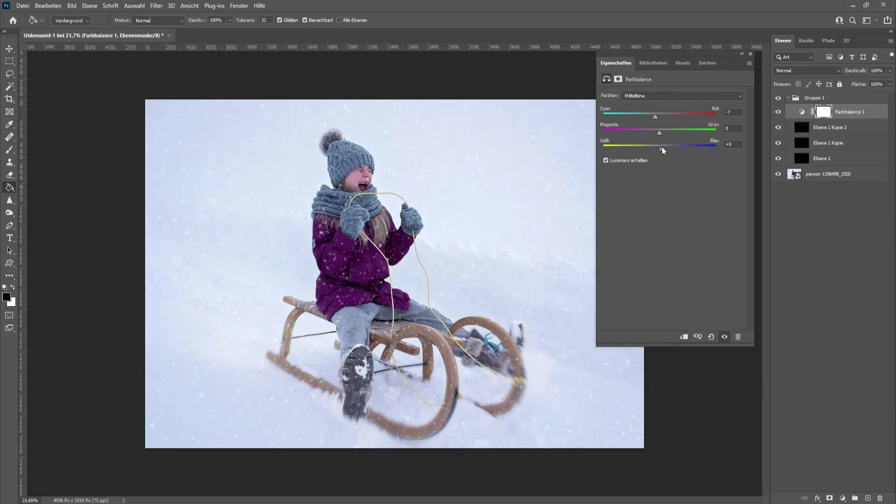Open the Filter menu

coord(156,6)
